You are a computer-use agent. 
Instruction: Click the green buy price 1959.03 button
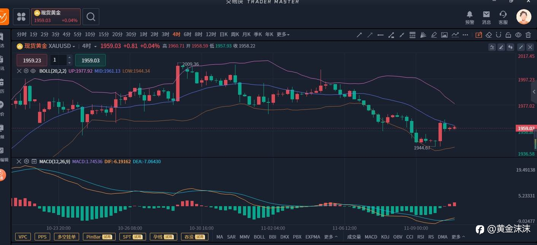coord(91,60)
